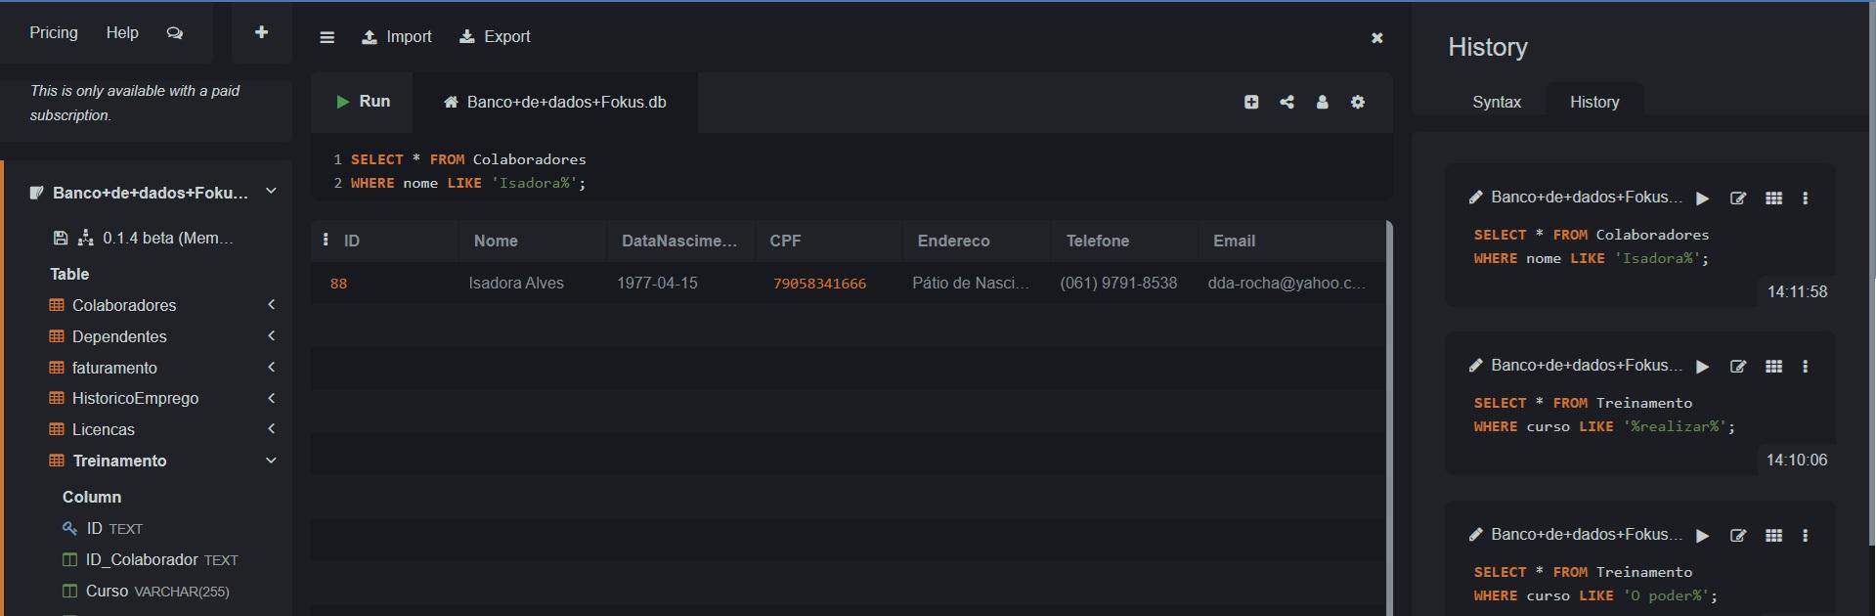
Task: Open the Help link
Action: (x=122, y=32)
